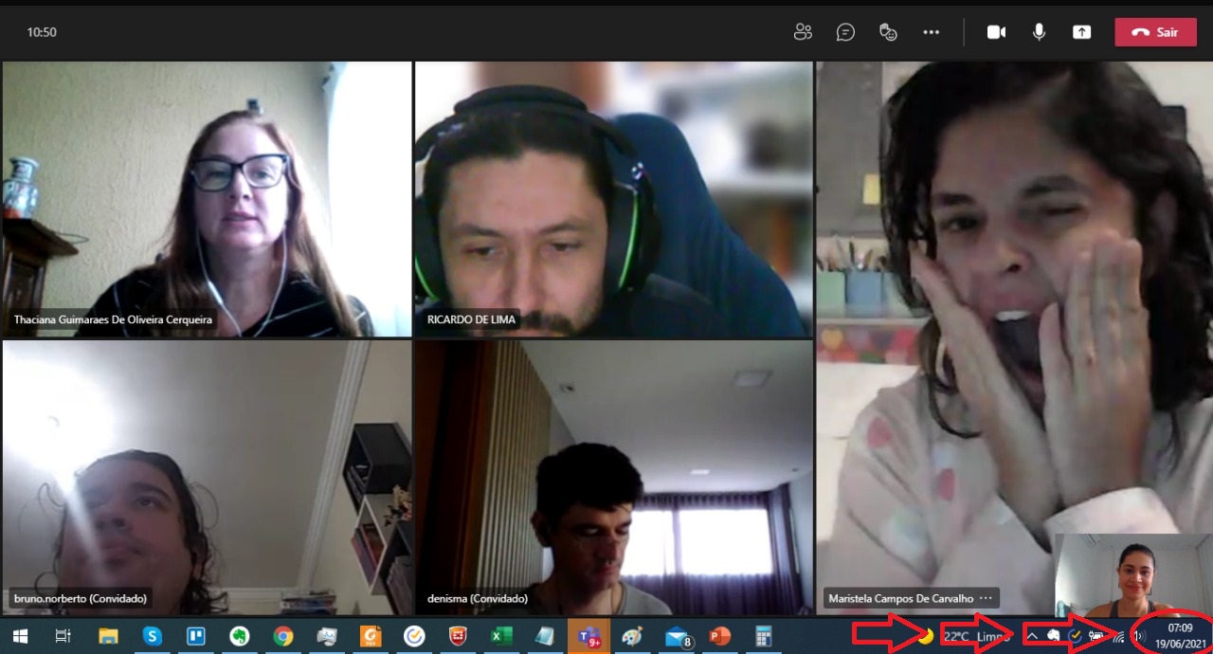Turn on your camera
The width and height of the screenshot is (1213, 654).
[996, 31]
